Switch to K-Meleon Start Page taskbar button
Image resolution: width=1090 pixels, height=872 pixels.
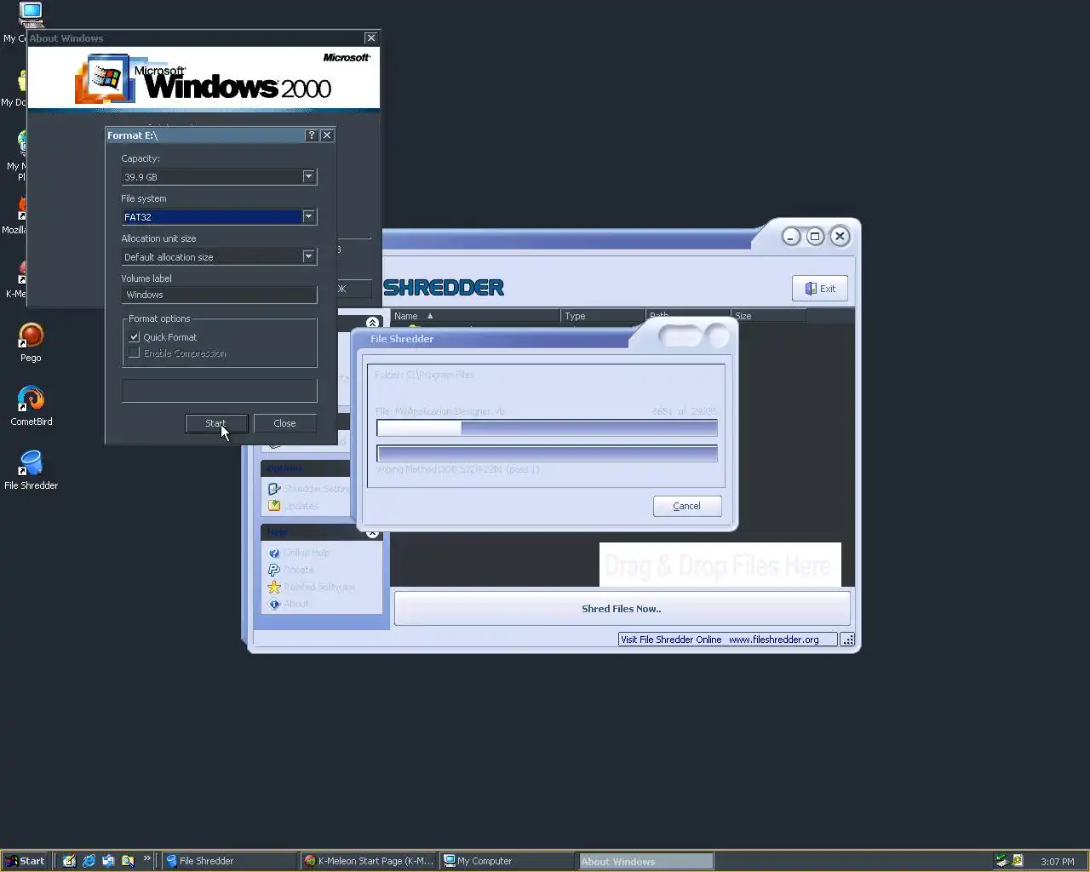point(369,861)
